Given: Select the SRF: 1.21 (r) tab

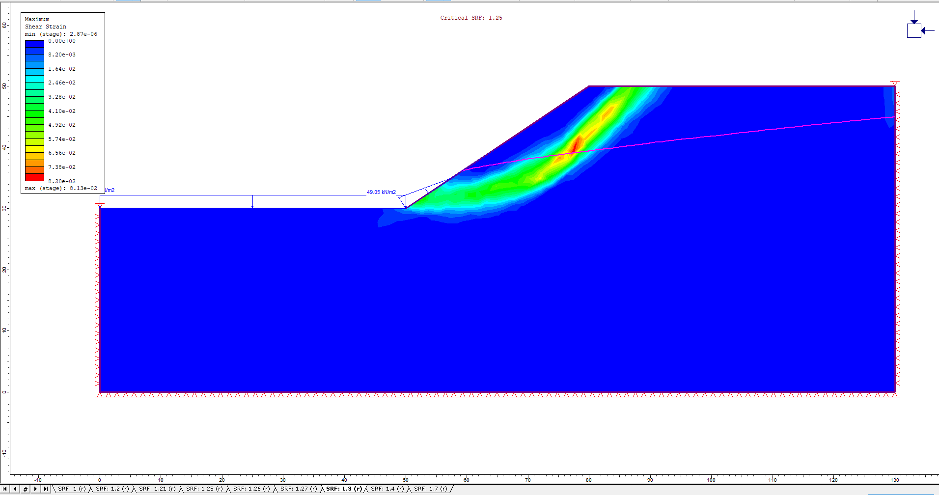Looking at the screenshot, I should 158,489.
